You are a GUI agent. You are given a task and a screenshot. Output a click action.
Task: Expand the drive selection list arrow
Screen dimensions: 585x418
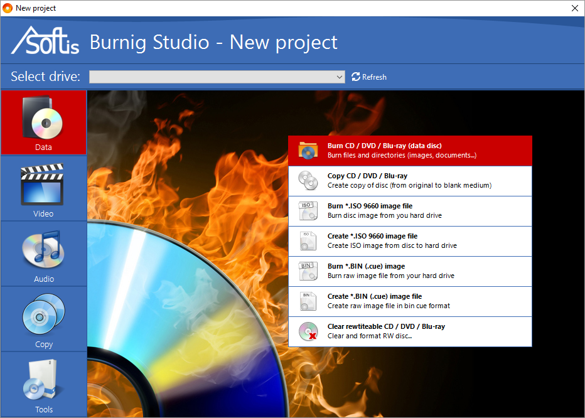click(x=340, y=77)
